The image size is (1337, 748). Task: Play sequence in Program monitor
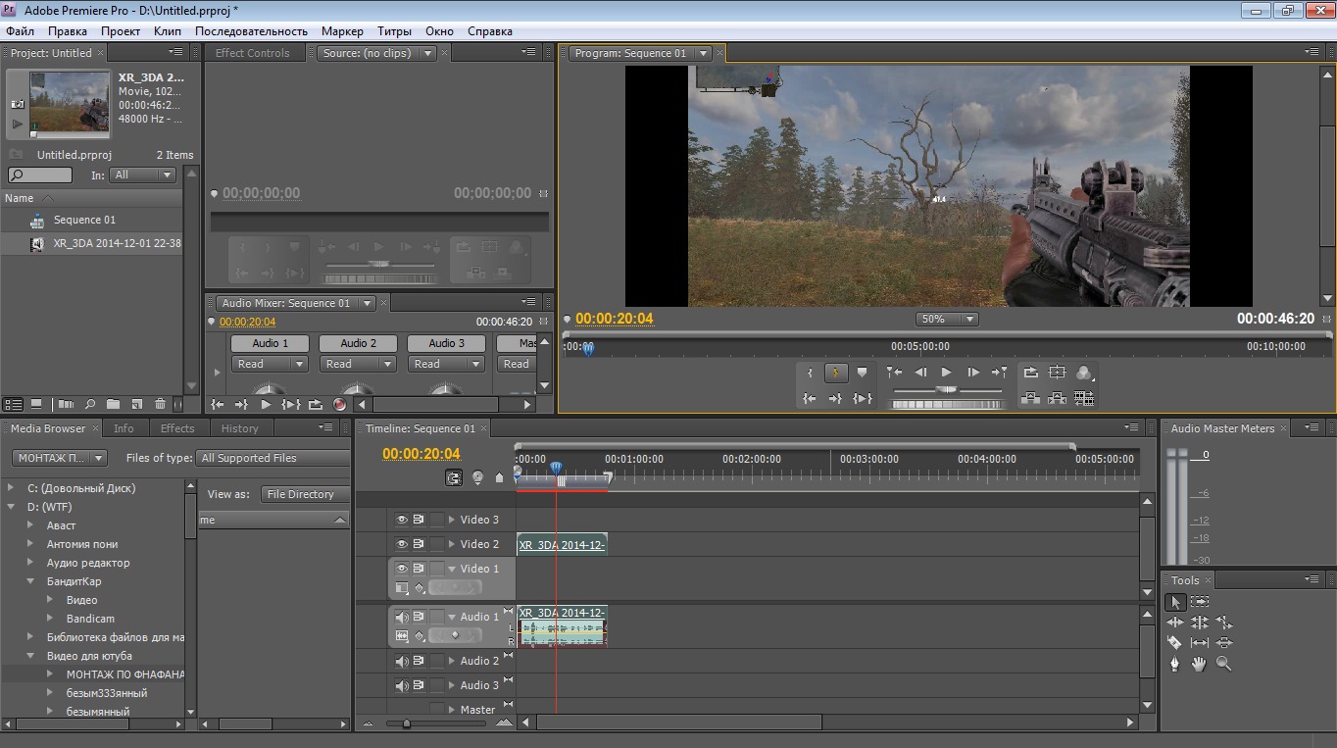pyautogui.click(x=946, y=373)
